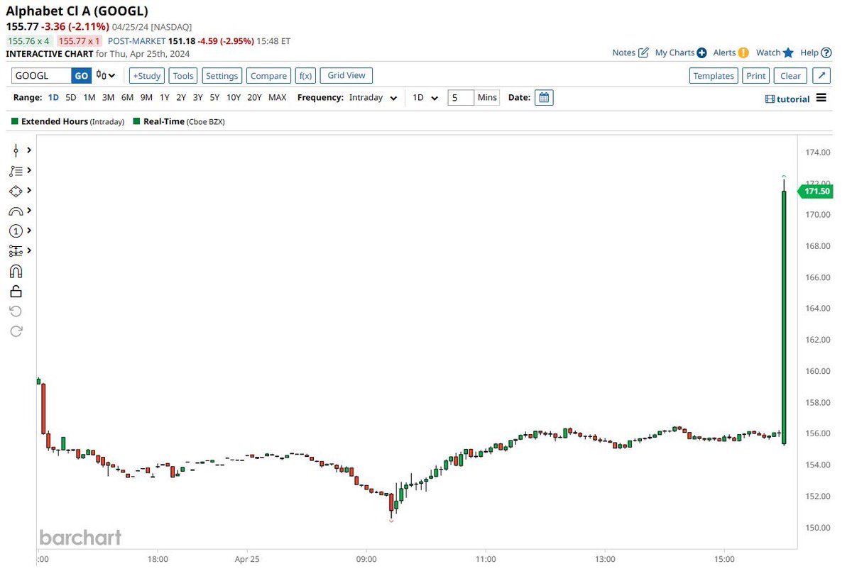Select the 6M range
The image size is (852, 576).
tap(127, 98)
